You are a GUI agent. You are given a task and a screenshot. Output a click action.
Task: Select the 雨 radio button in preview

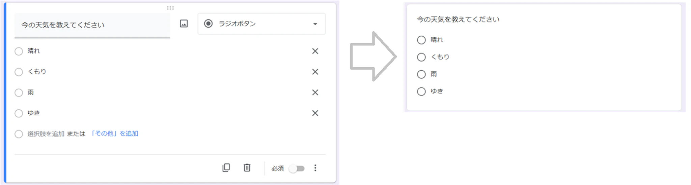[421, 74]
